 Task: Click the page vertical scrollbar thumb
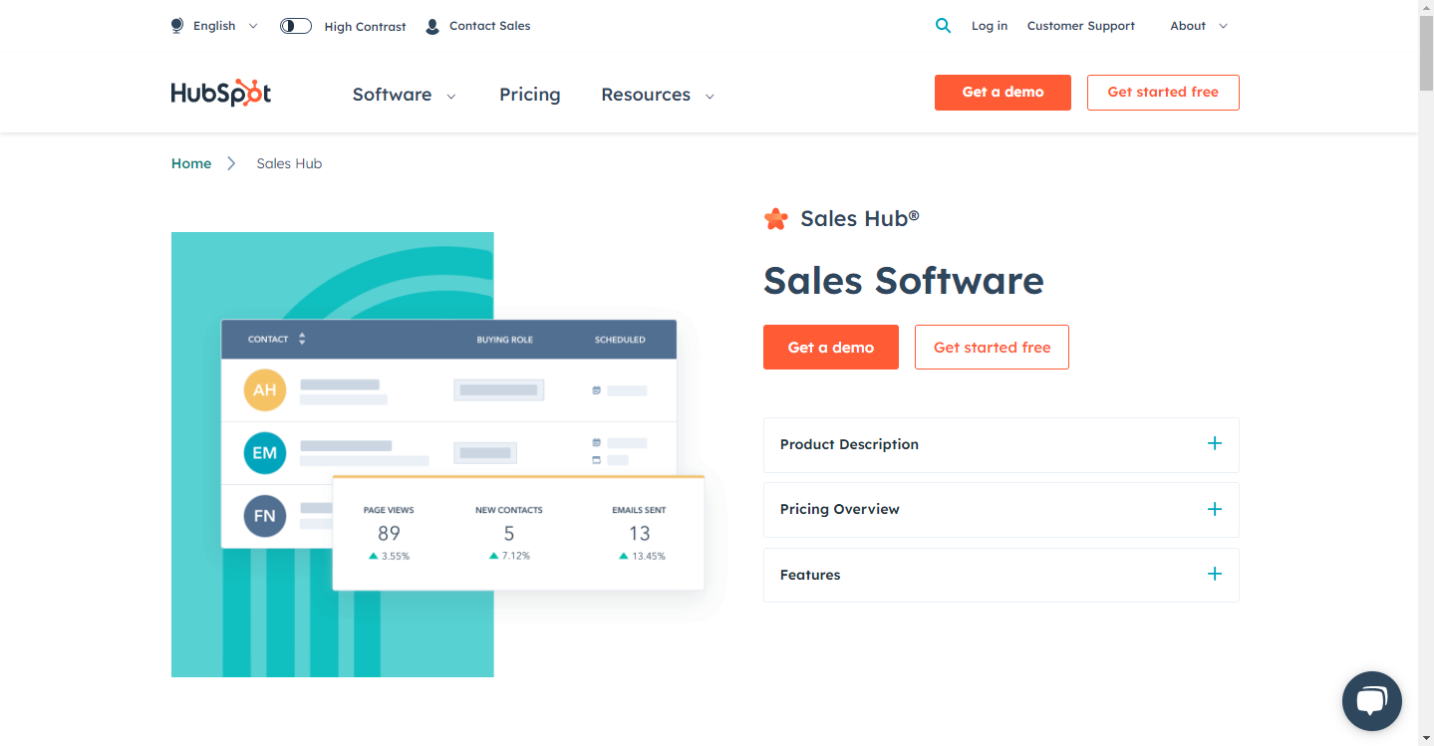[1426, 55]
